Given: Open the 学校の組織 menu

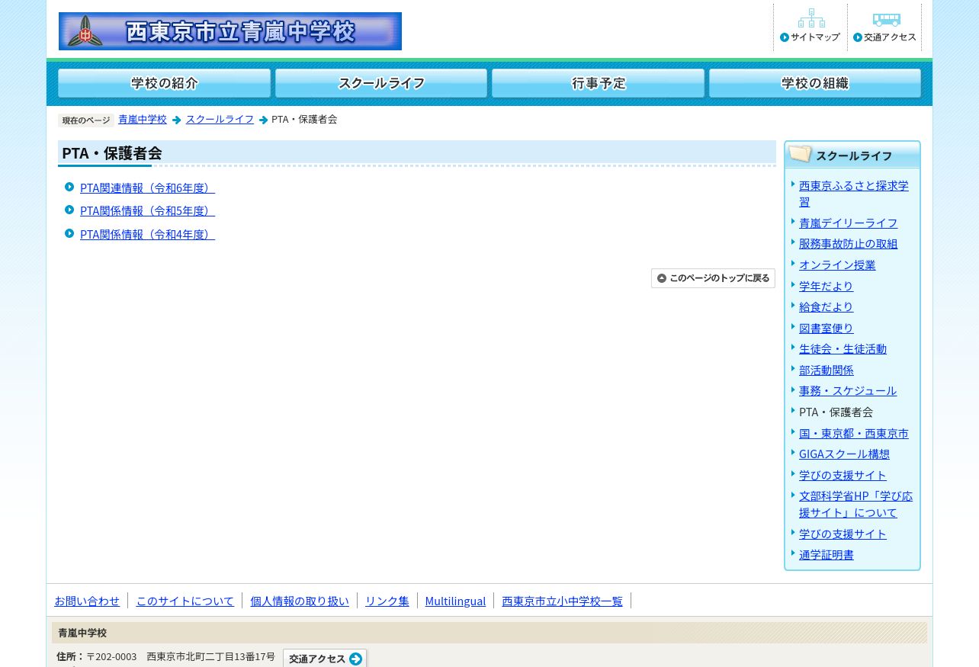Looking at the screenshot, I should click(x=815, y=83).
